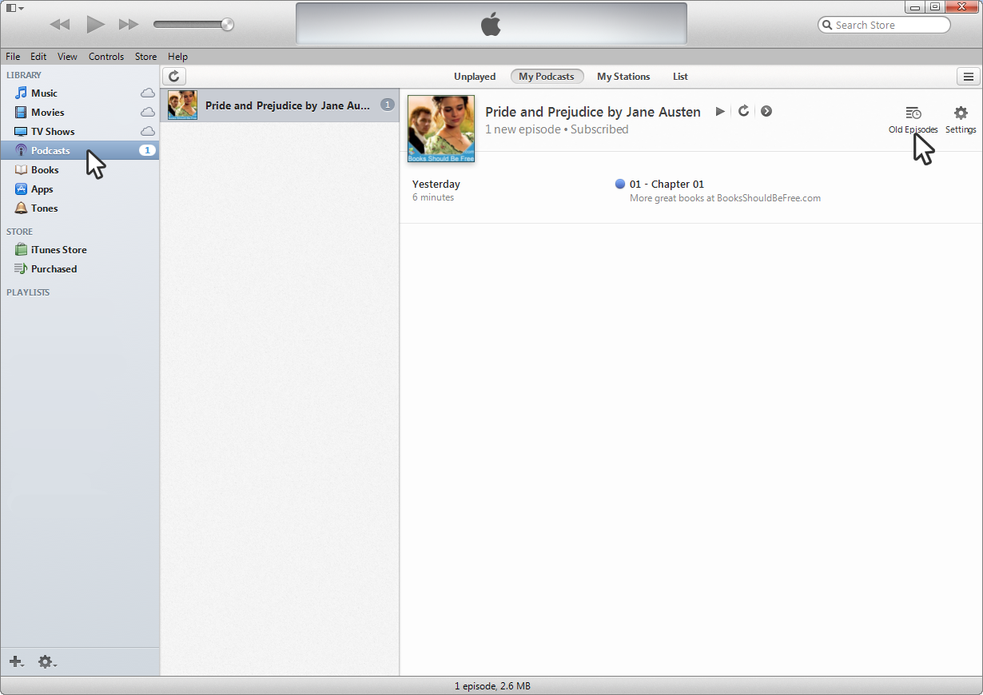Screen dimensions: 983x695
Task: Open the Old Episodes list icon
Action: (x=913, y=113)
